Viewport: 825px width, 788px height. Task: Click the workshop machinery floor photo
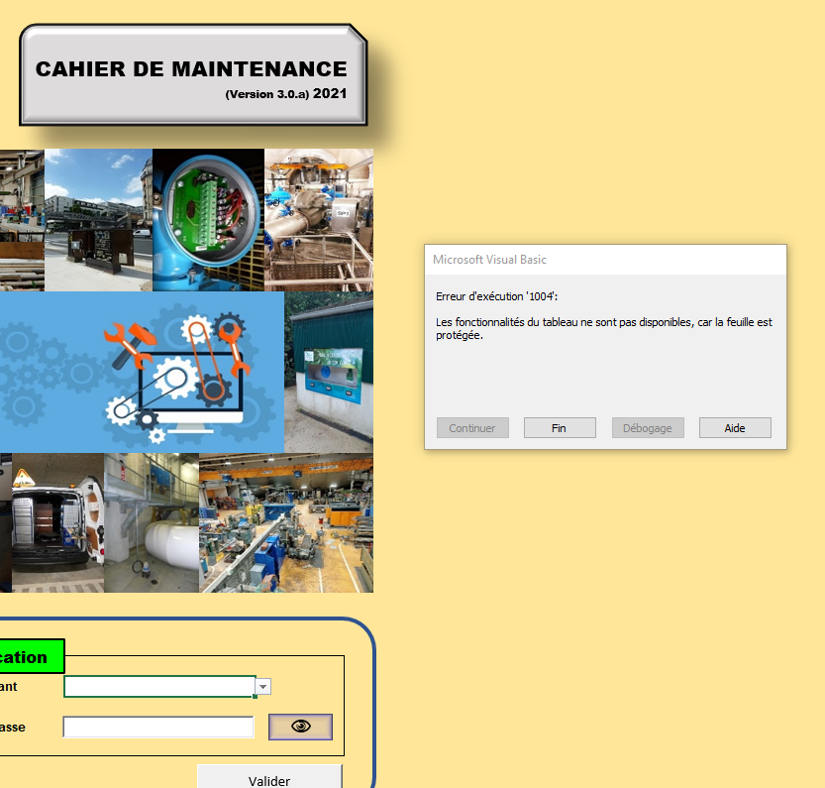pos(286,522)
